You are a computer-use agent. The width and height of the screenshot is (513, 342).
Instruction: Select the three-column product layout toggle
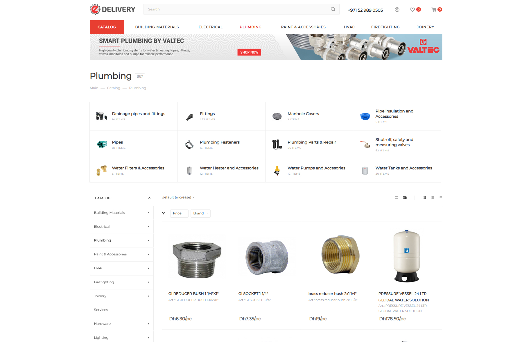(397, 198)
